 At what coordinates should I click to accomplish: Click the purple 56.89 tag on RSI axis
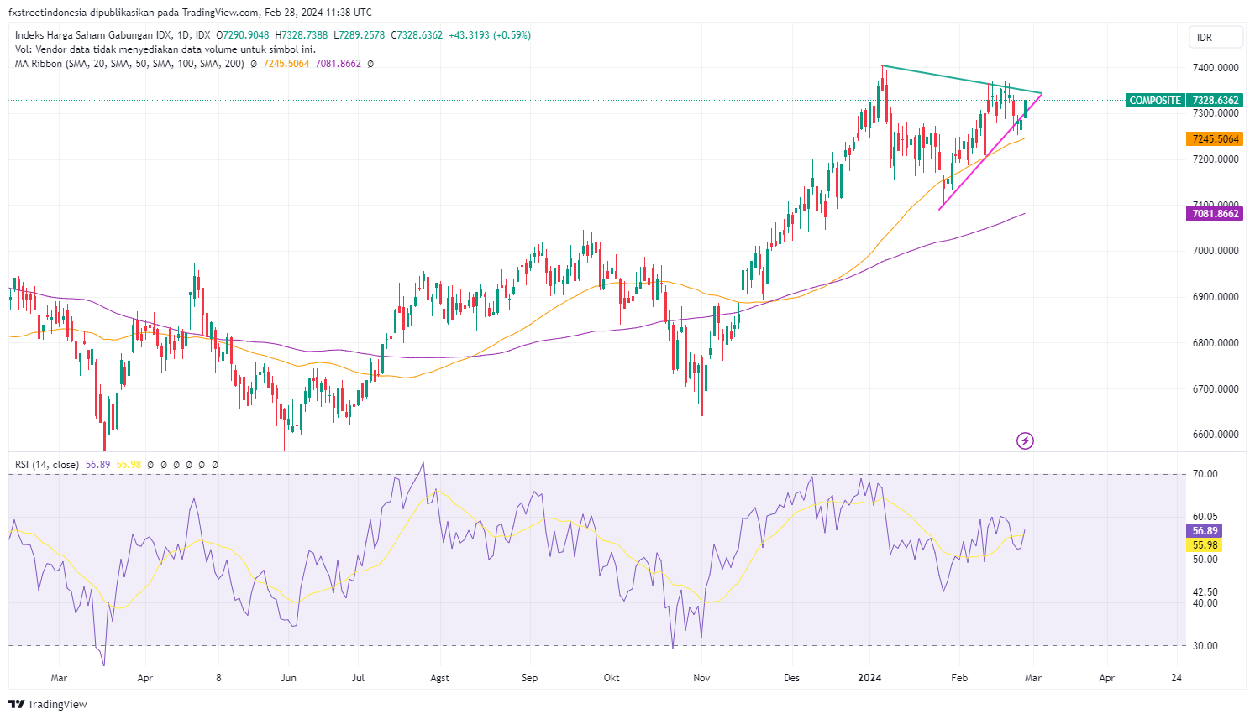1205,531
